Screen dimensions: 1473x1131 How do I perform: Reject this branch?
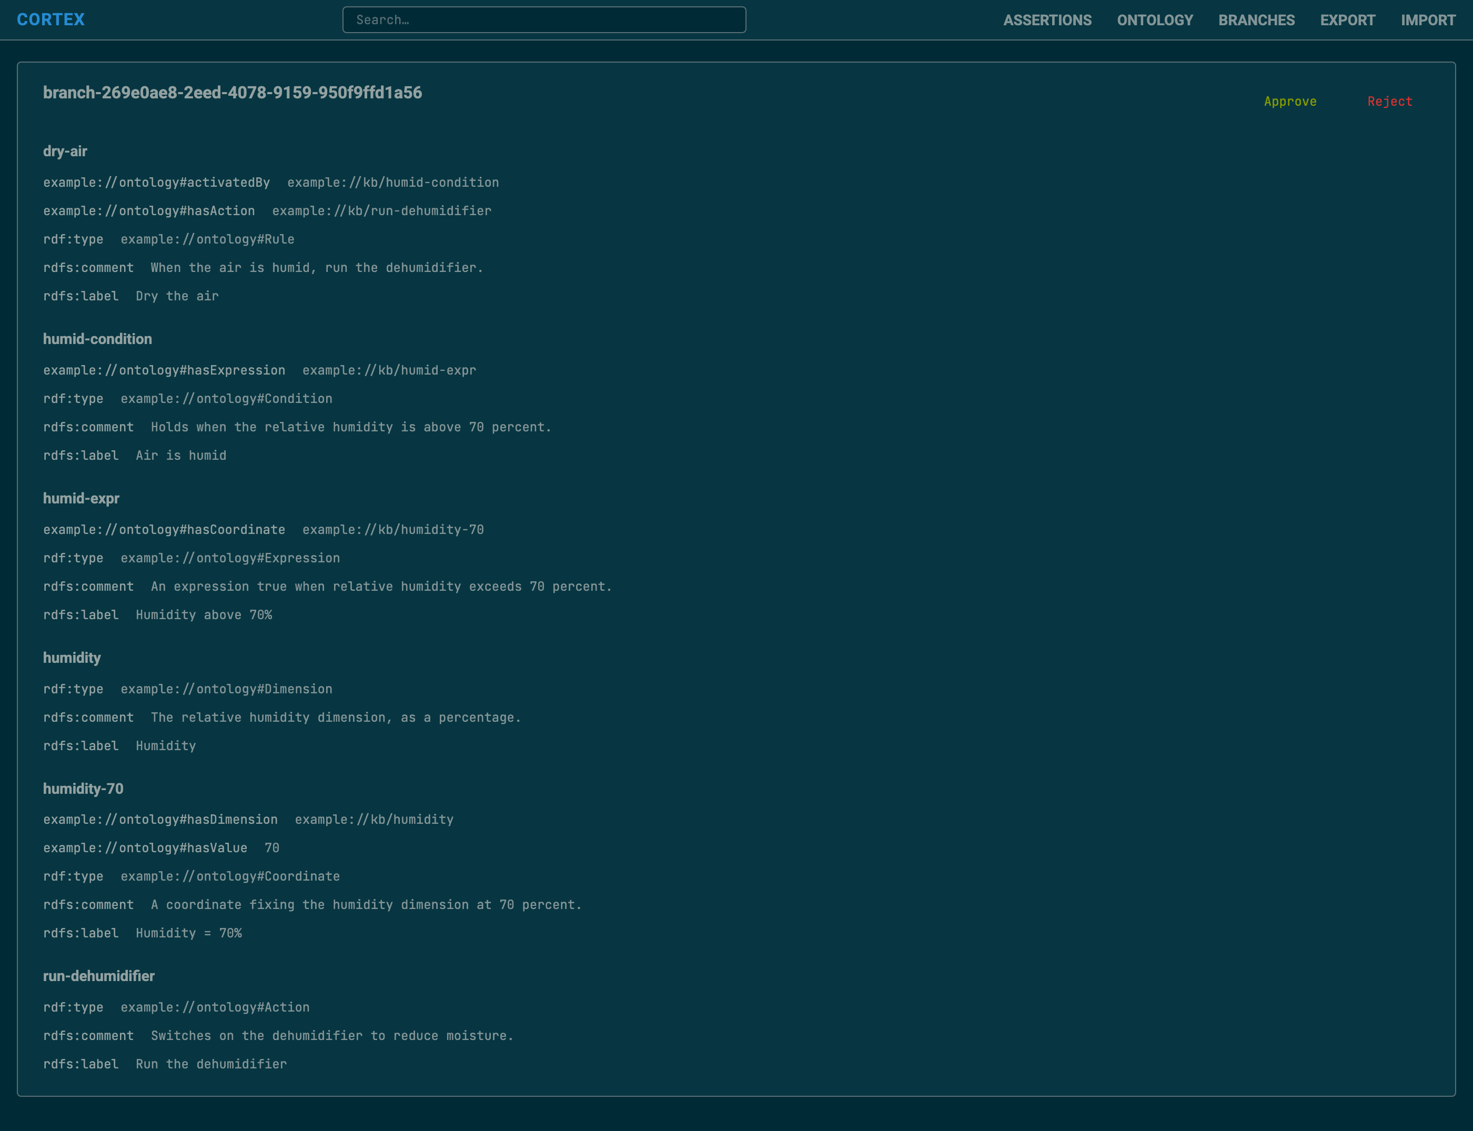pyautogui.click(x=1389, y=102)
